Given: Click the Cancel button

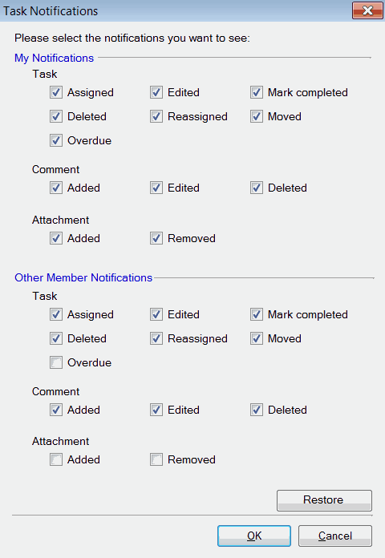Looking at the screenshot, I should (335, 536).
